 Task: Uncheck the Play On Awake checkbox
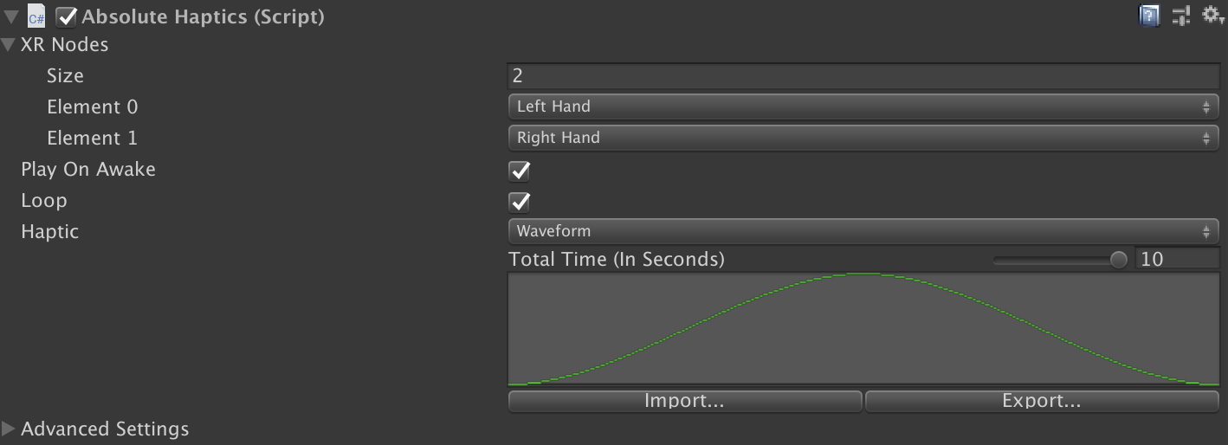click(x=520, y=170)
